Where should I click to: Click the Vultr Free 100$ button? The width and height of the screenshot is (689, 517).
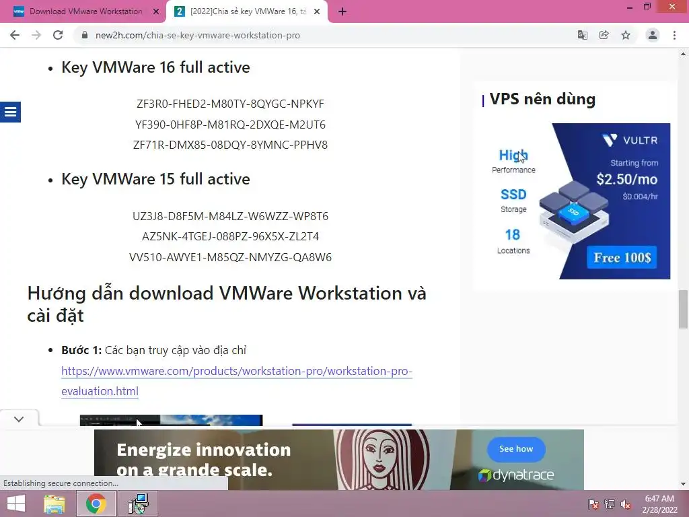click(622, 257)
